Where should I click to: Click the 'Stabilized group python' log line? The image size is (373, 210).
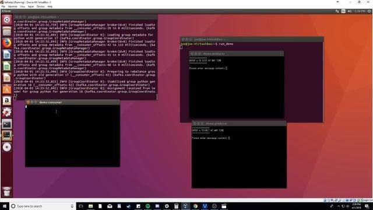pos(85,83)
